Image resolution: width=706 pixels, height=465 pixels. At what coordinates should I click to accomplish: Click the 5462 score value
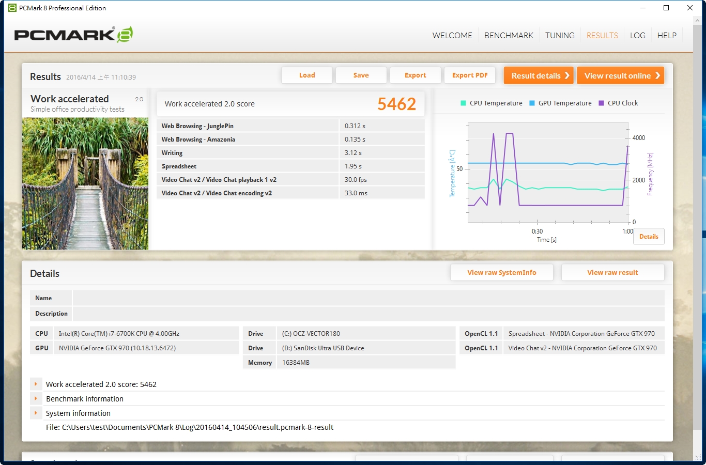click(x=396, y=104)
